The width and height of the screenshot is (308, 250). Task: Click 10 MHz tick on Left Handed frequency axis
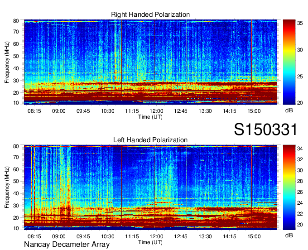tap(16, 228)
